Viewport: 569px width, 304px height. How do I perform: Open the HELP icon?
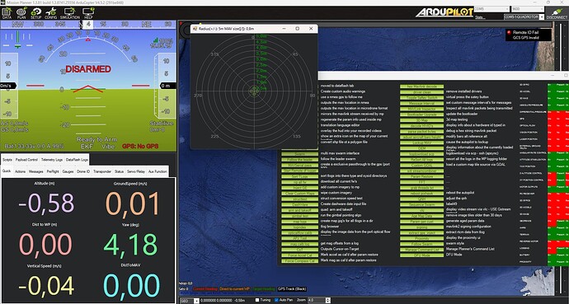click(x=88, y=13)
